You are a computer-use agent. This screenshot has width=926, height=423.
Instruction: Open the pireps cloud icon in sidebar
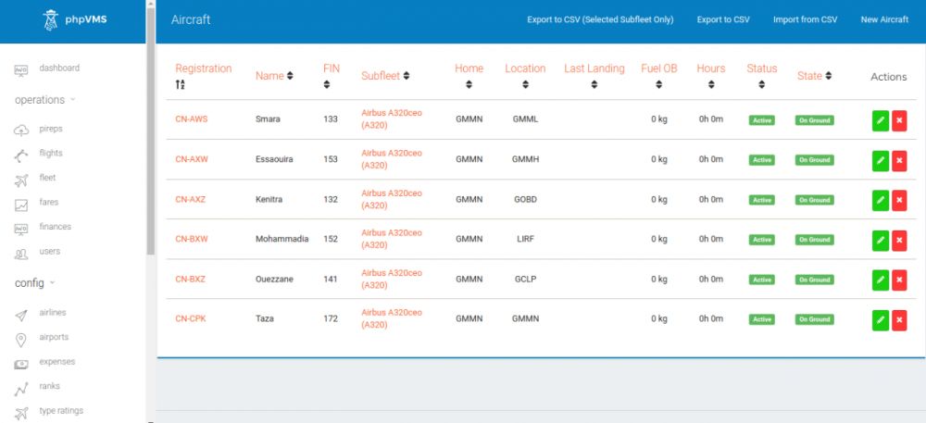(22, 130)
